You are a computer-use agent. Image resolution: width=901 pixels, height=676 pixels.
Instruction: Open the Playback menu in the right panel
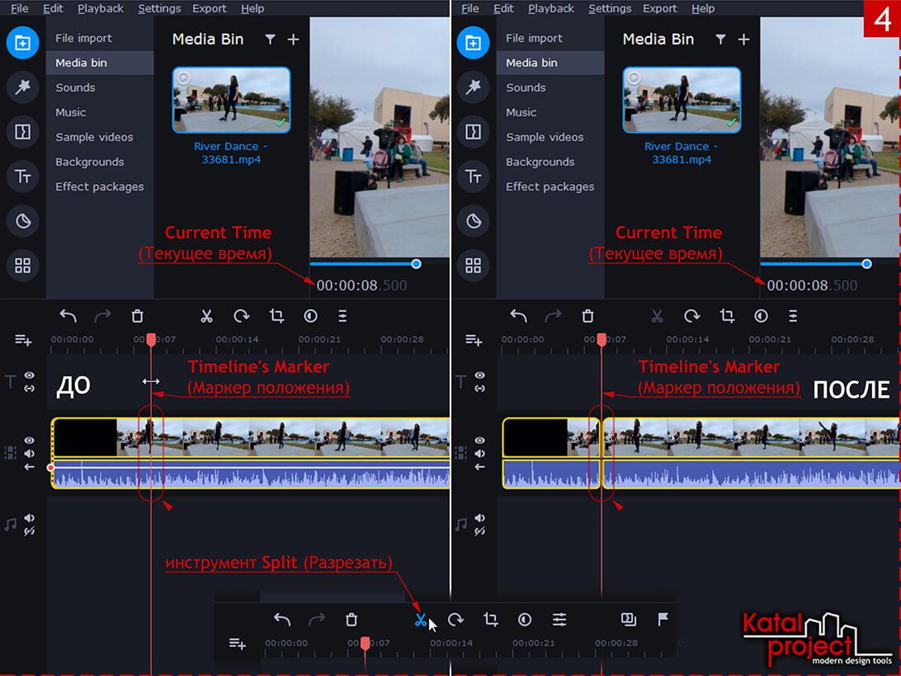coord(551,8)
